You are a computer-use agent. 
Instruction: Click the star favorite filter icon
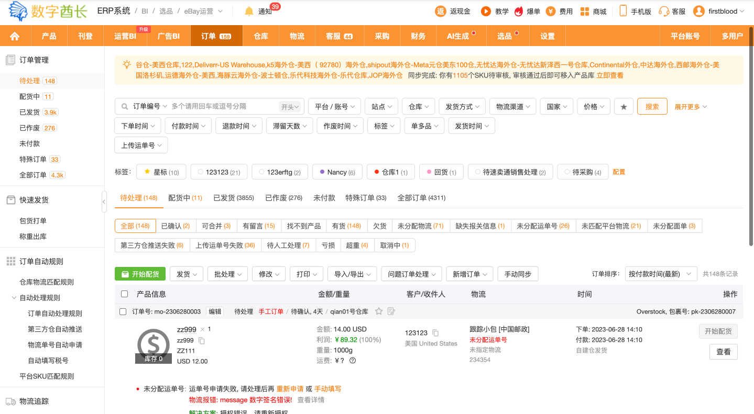coord(624,107)
